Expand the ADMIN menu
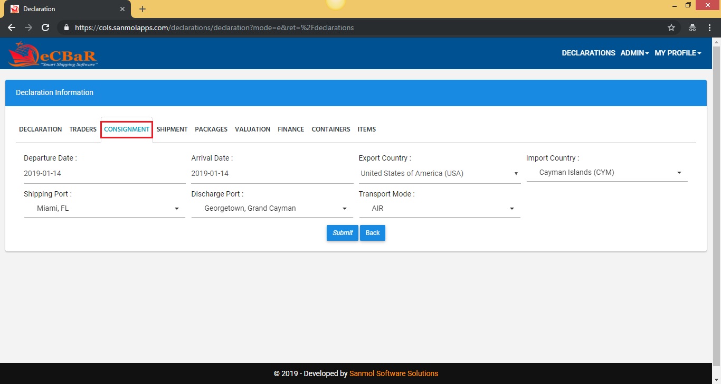721x384 pixels. (635, 53)
